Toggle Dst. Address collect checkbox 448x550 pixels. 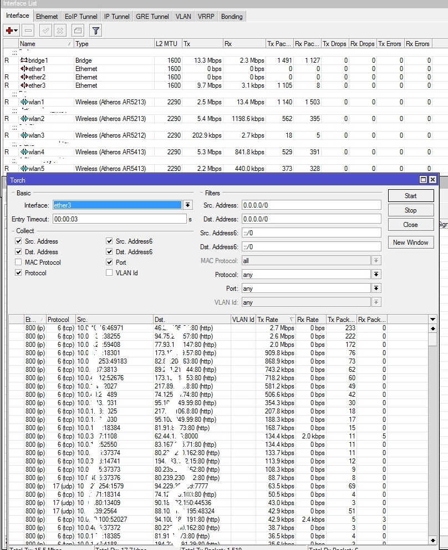pos(19,251)
